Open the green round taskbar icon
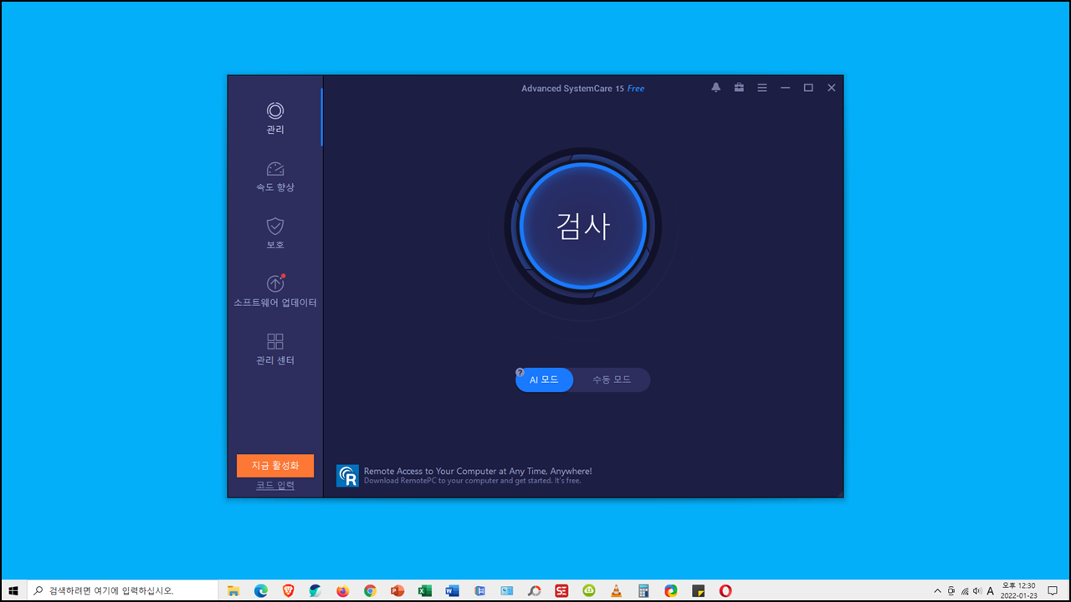Image resolution: width=1071 pixels, height=602 pixels. point(589,590)
